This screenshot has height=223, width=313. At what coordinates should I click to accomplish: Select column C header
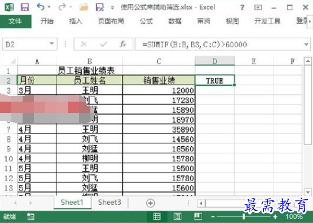[x=159, y=61]
